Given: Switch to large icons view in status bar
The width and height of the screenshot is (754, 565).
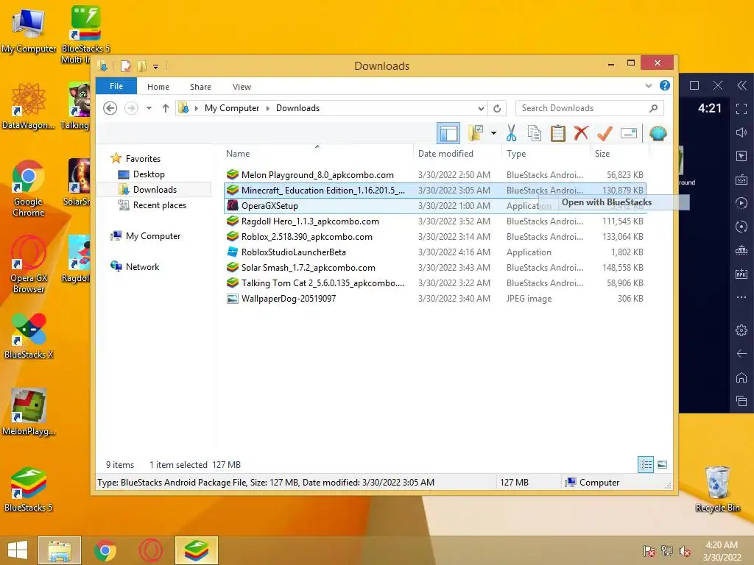Looking at the screenshot, I should pyautogui.click(x=662, y=464).
